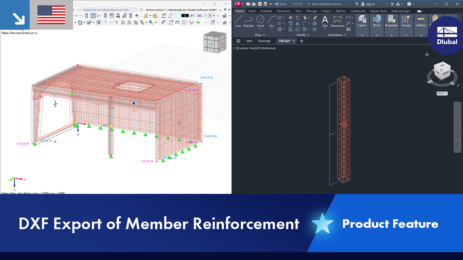Open the AutoCAD application menu button
This screenshot has height=260, width=463.
click(x=238, y=4)
